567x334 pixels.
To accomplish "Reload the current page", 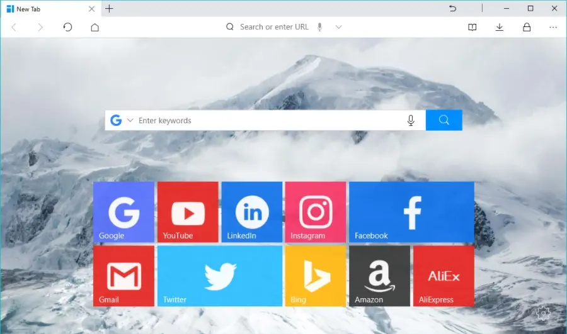I will [67, 27].
